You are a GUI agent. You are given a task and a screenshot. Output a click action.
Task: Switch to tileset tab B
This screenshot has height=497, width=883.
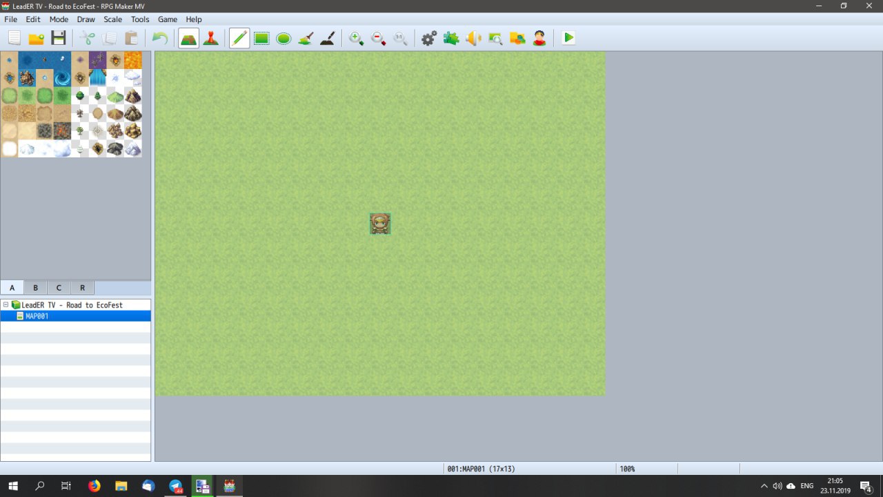pyautogui.click(x=35, y=288)
